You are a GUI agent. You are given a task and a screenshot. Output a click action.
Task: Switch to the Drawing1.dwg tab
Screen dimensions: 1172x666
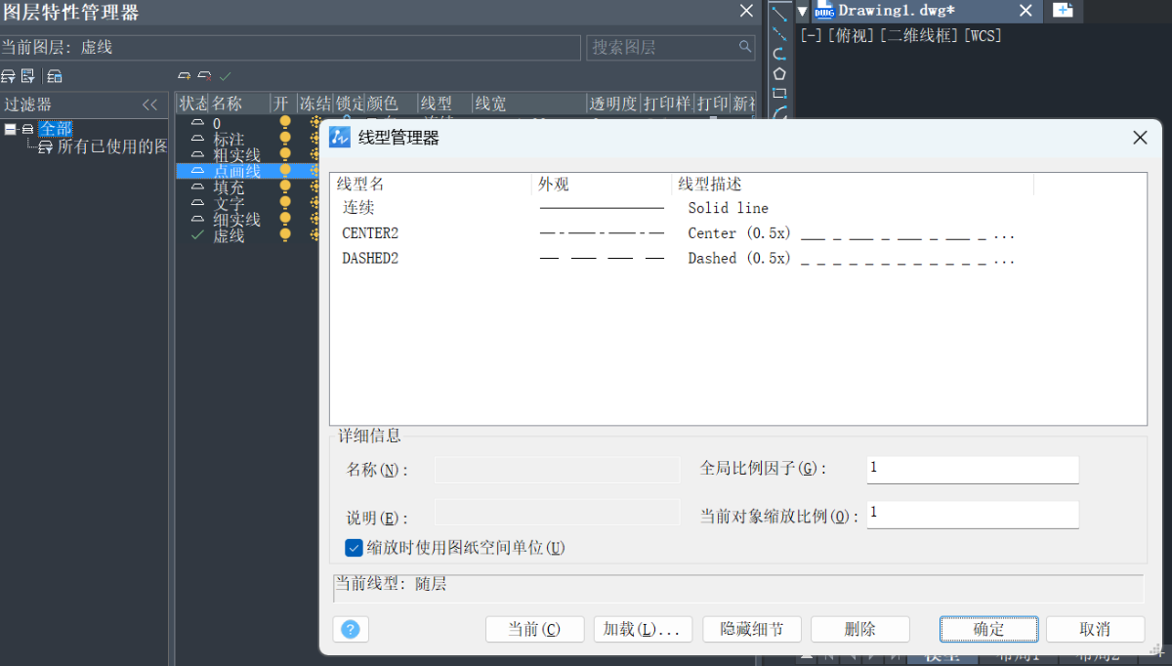tap(896, 11)
